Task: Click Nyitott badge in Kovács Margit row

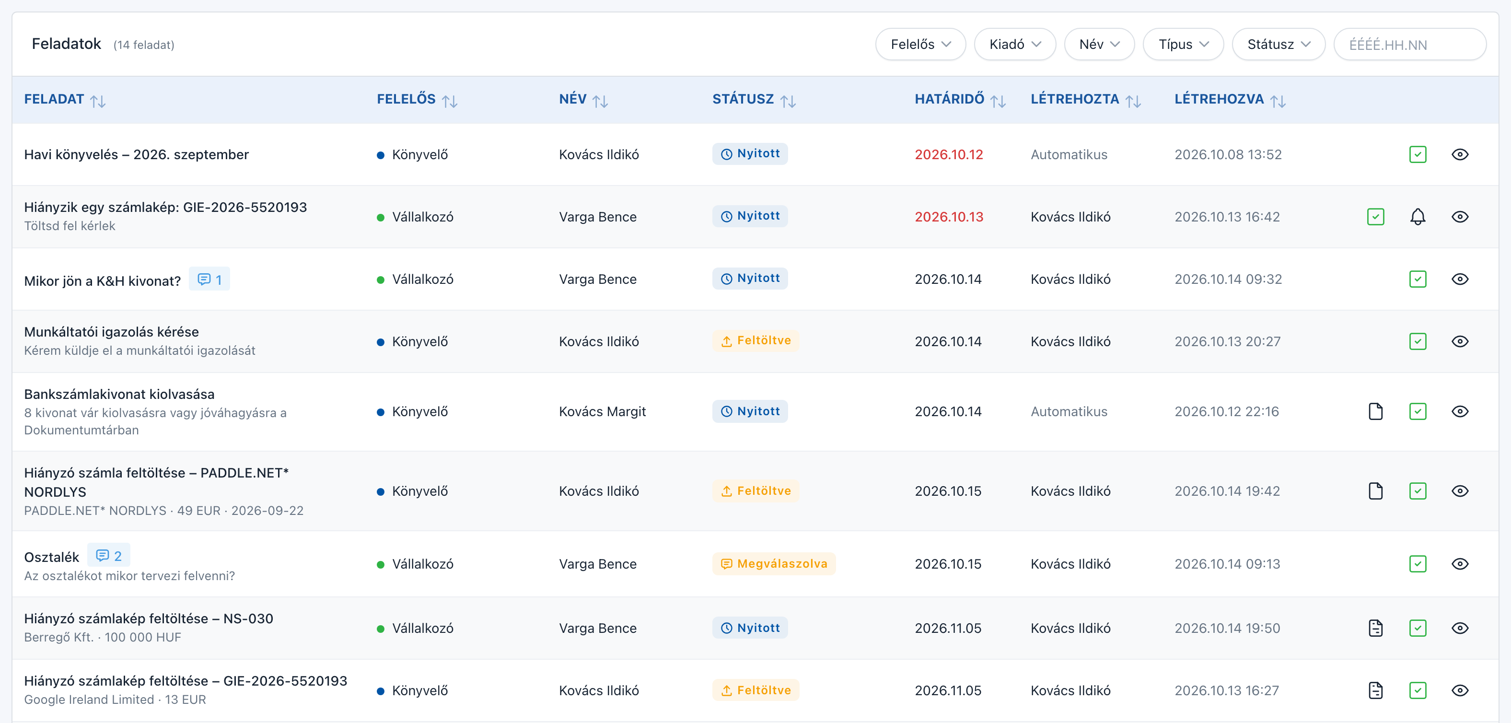Action: (x=750, y=411)
